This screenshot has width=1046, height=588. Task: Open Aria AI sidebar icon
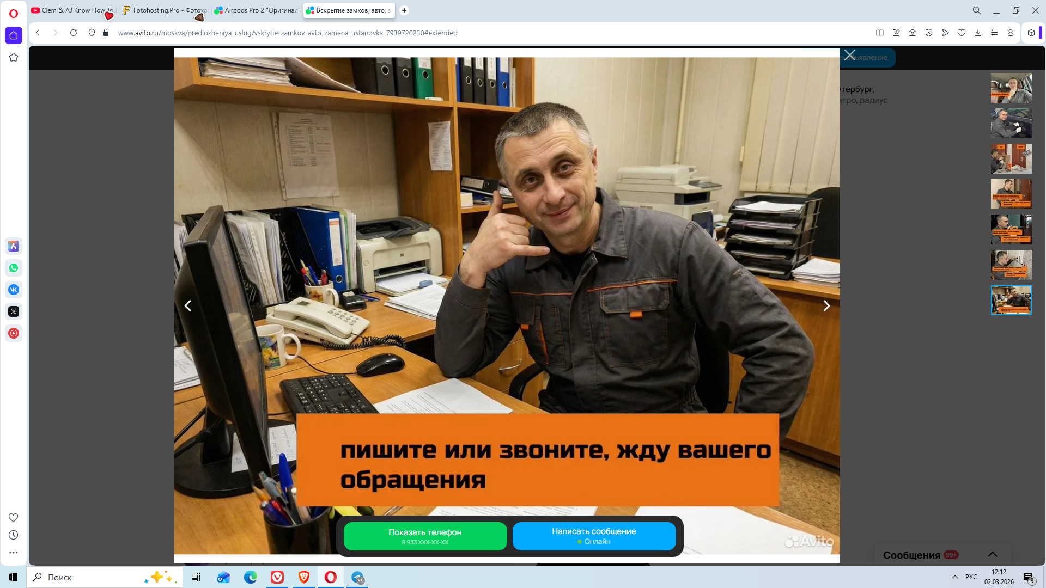pyautogui.click(x=14, y=246)
